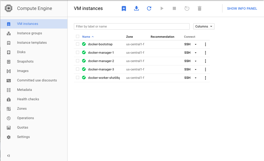This screenshot has width=264, height=161.
Task: Expand SSH options for docker-manager-3
Action: [x=196, y=70]
